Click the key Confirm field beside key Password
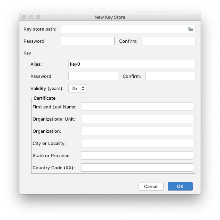Viewport: 220px width, 220px height. point(170,76)
